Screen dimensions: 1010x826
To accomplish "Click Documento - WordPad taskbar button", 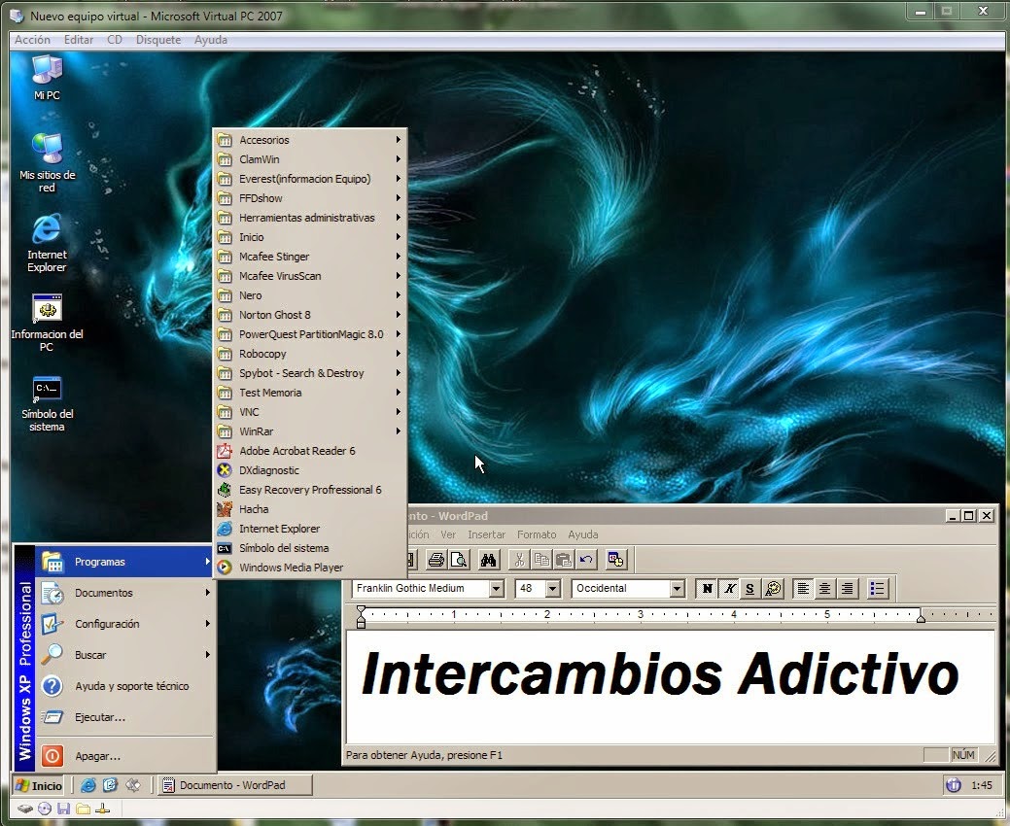I will pos(235,785).
